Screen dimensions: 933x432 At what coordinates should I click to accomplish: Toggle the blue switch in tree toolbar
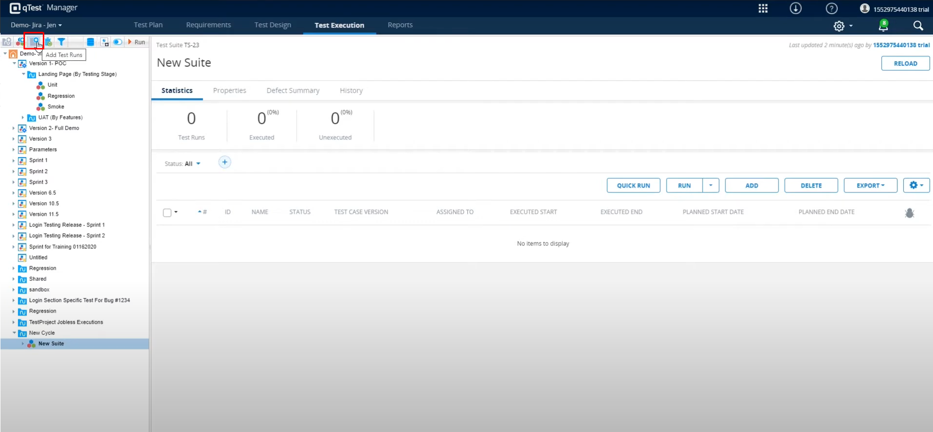(x=118, y=42)
